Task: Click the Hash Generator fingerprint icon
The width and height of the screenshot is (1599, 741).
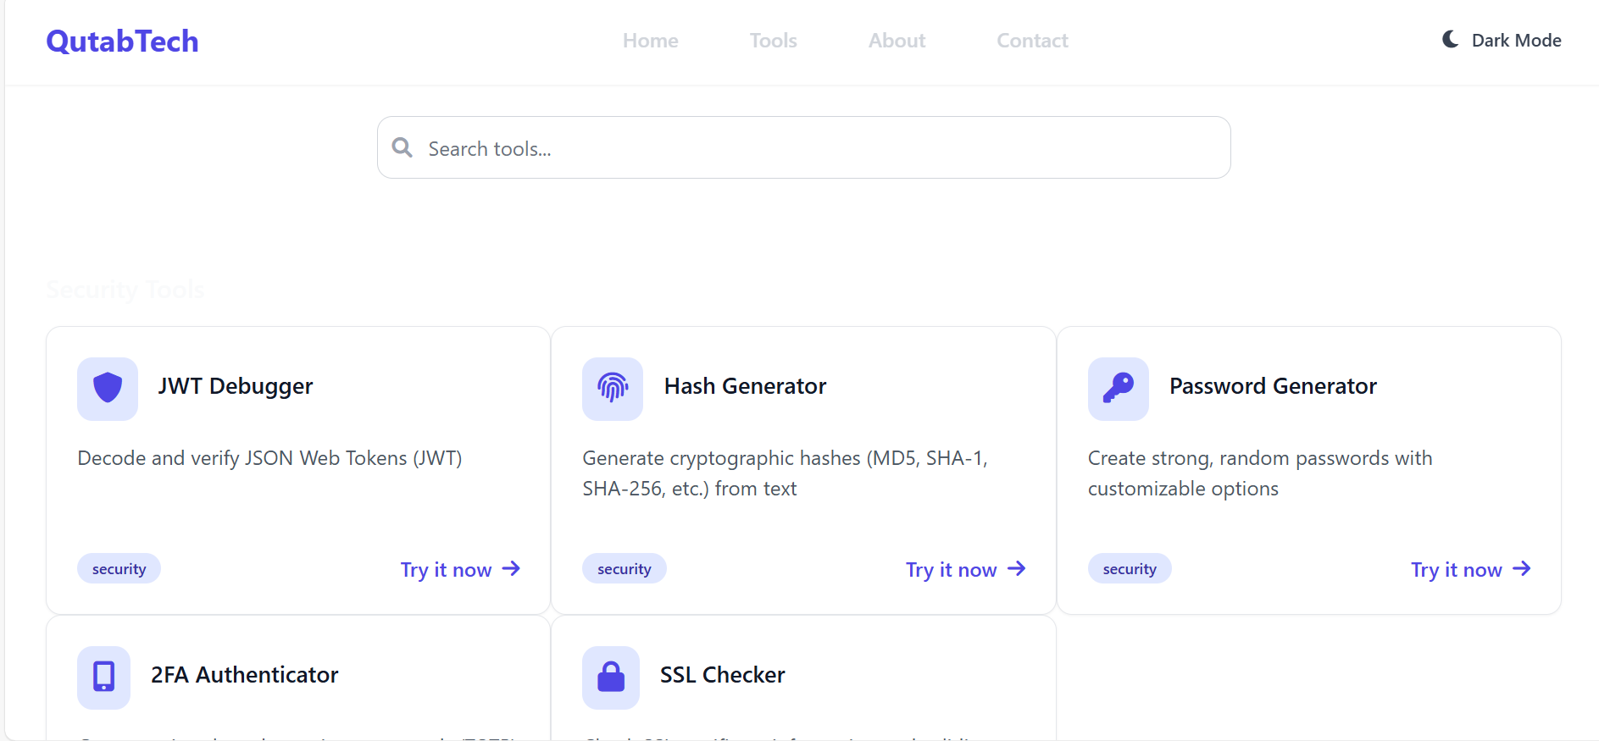Action: point(613,389)
